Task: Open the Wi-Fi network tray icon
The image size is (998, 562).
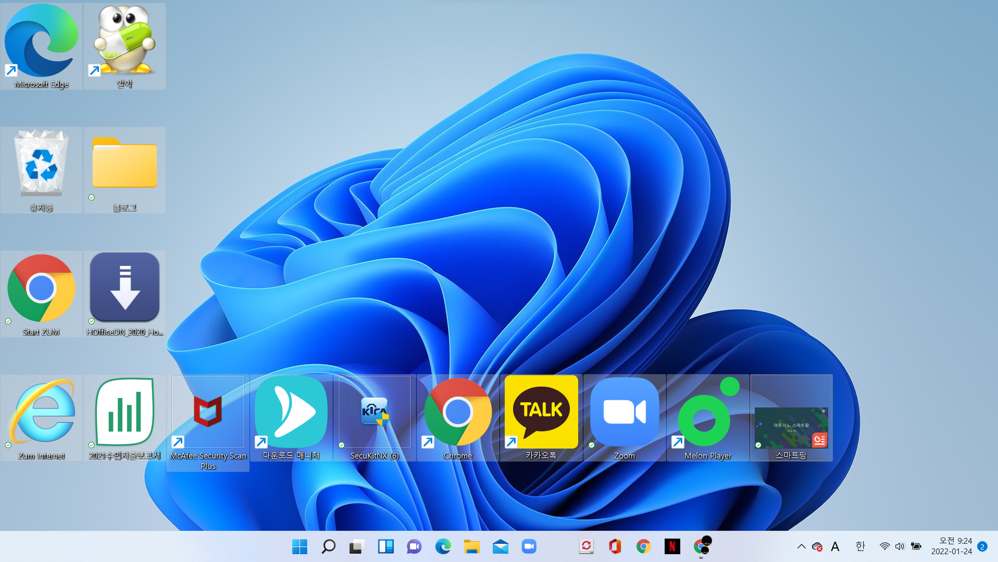Action: pyautogui.click(x=884, y=546)
